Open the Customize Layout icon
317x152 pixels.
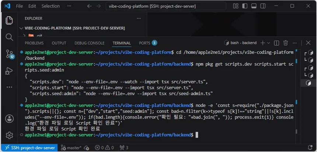[236, 6]
